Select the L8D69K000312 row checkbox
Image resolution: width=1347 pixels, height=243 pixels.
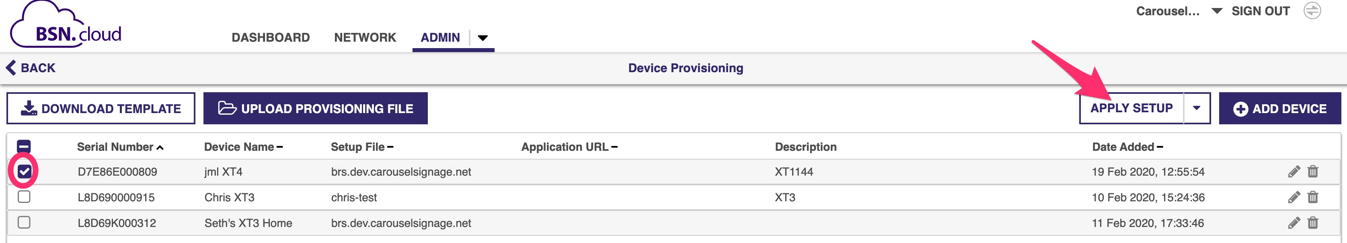click(x=24, y=222)
